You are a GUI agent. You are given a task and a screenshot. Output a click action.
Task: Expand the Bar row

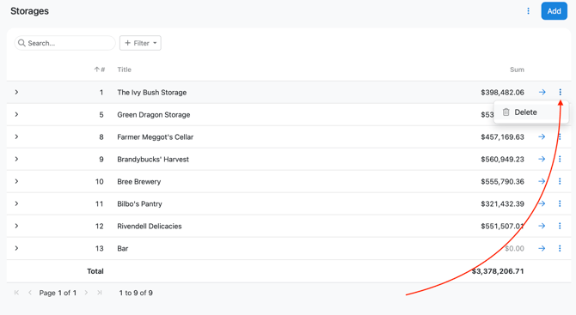(16, 248)
